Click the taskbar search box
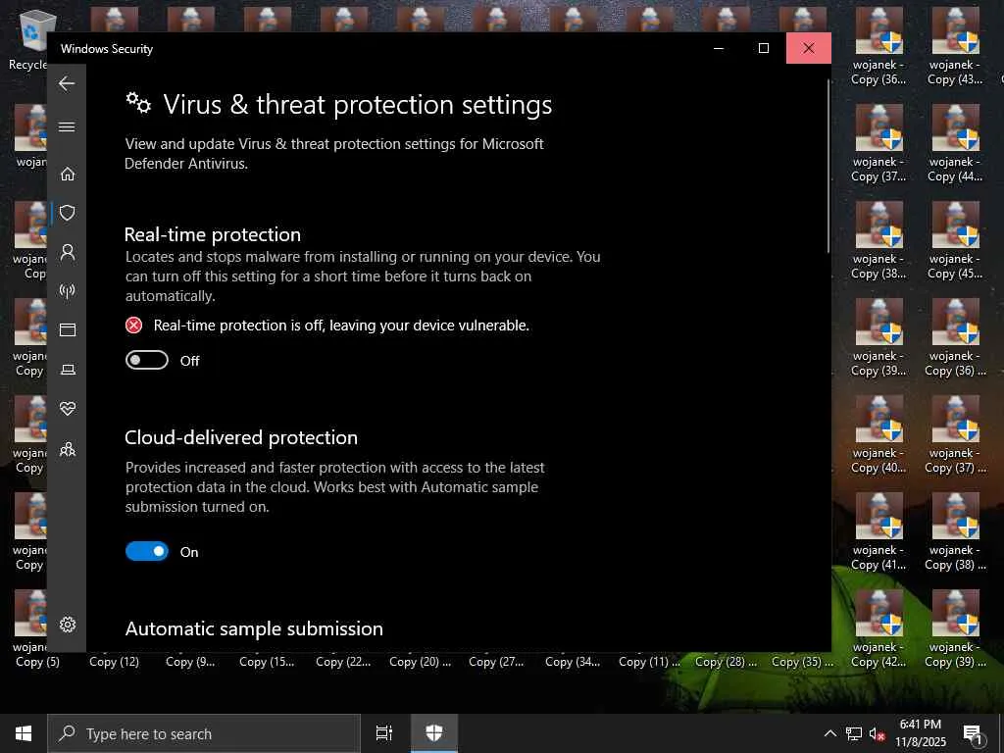The image size is (1004, 753). pyautogui.click(x=204, y=733)
